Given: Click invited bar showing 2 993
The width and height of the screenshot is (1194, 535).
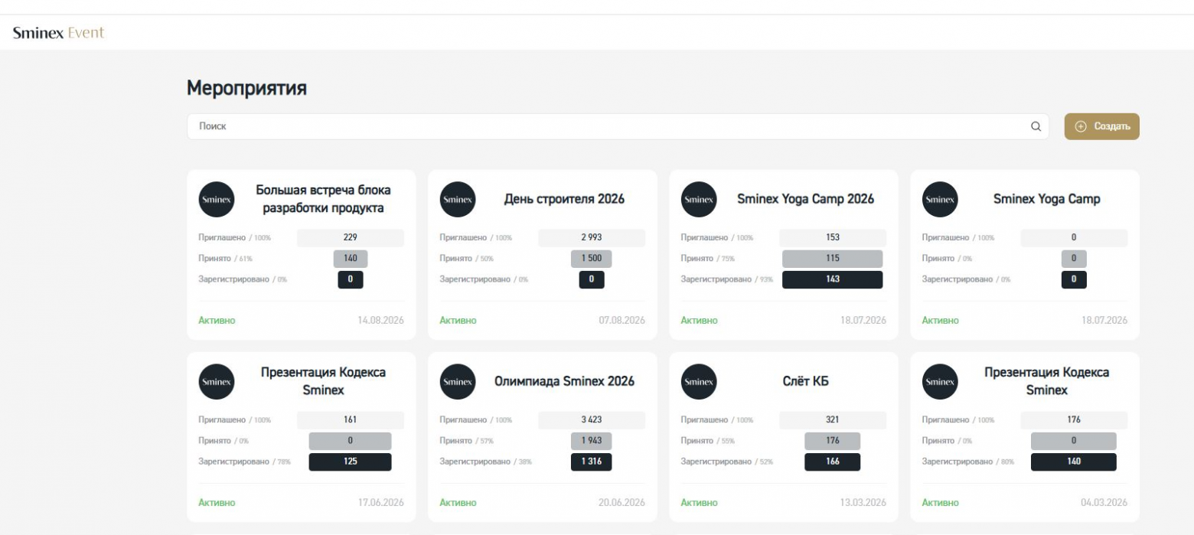Looking at the screenshot, I should (592, 238).
